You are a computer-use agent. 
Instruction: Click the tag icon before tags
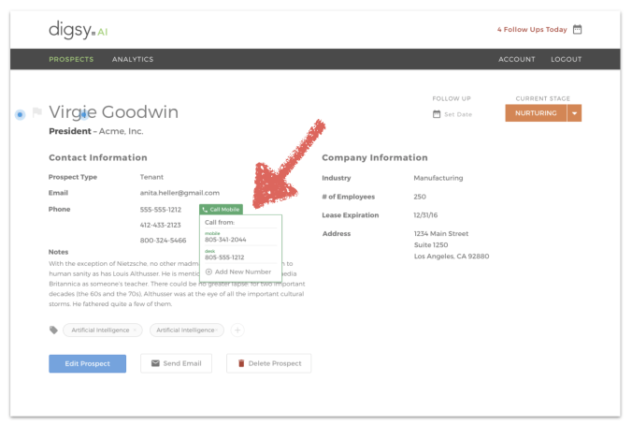pos(53,330)
